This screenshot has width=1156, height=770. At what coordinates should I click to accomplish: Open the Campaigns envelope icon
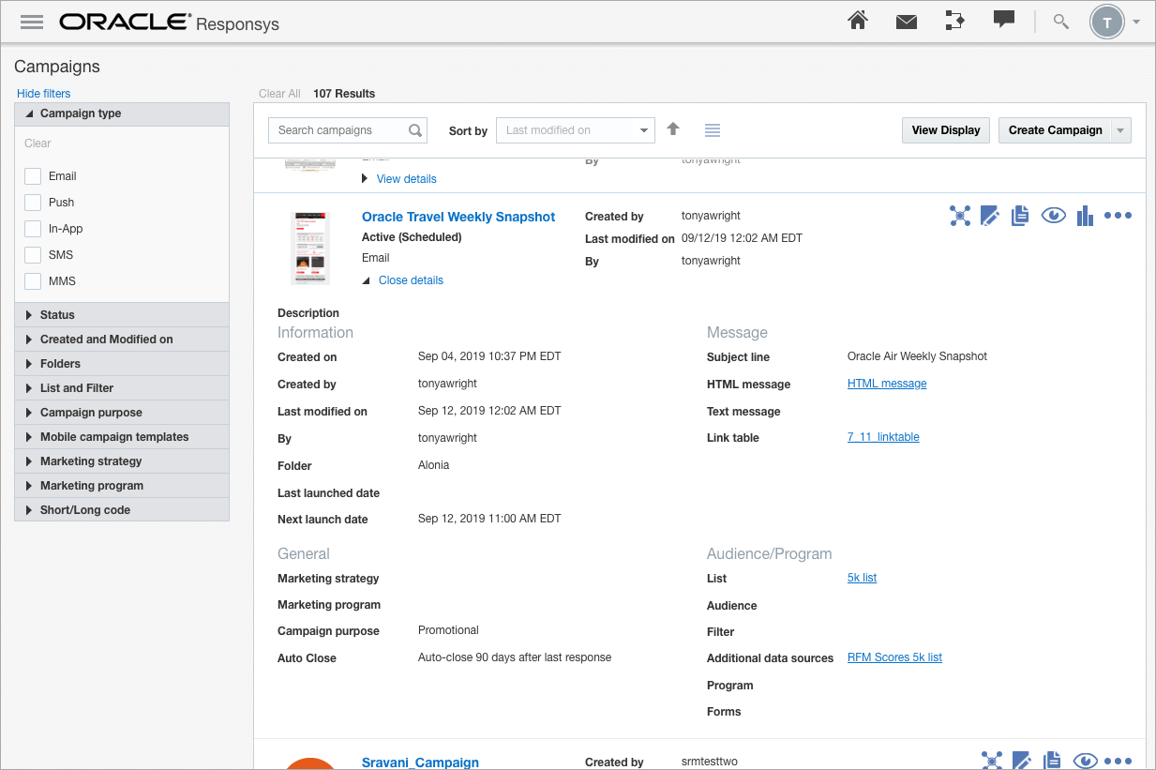[x=907, y=22]
